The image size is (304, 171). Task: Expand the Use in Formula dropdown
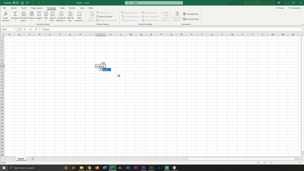[x=105, y=17]
